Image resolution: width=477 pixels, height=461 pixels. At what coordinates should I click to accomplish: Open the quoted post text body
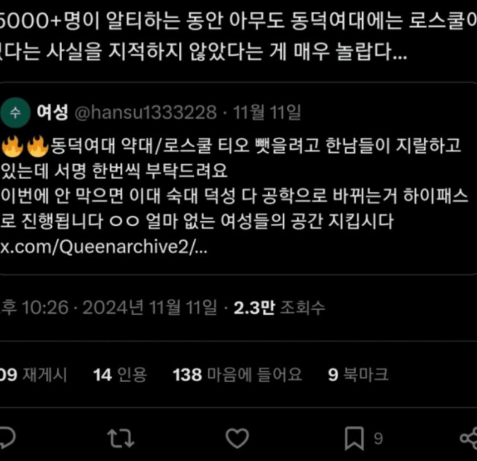pos(234,183)
